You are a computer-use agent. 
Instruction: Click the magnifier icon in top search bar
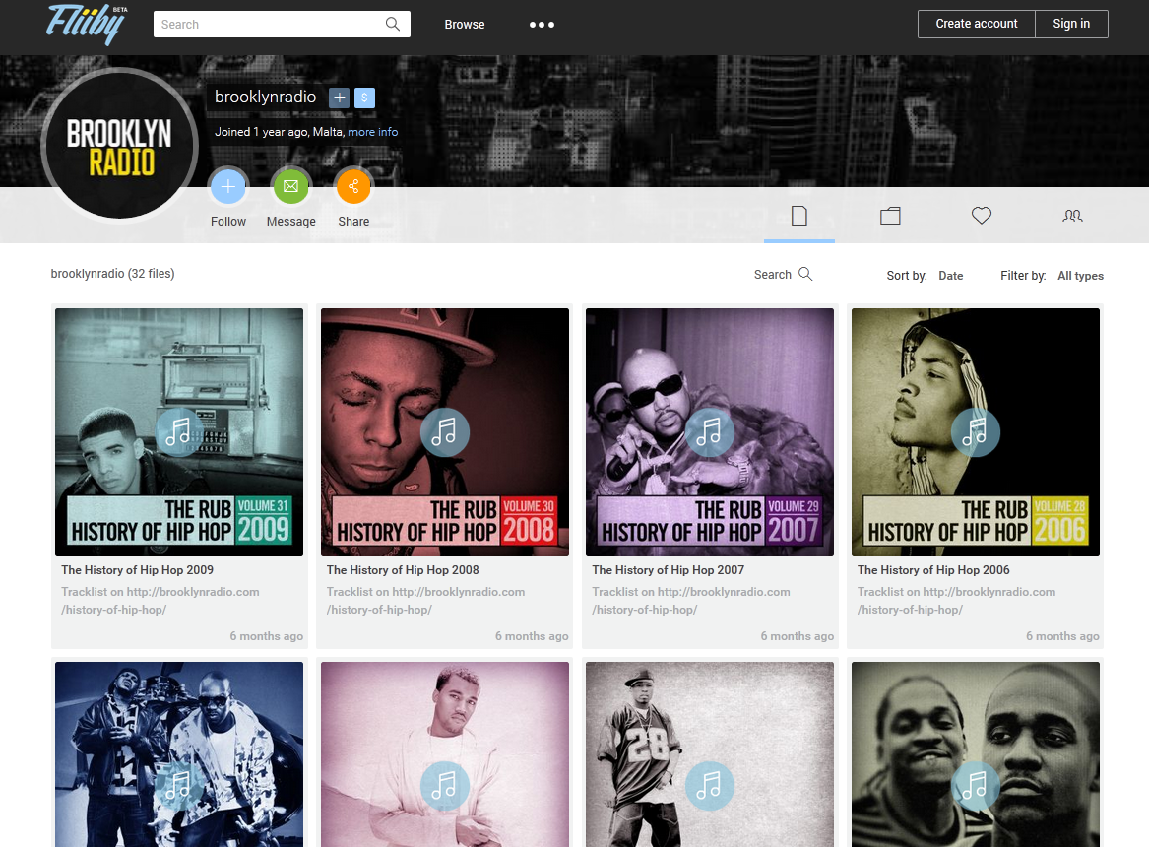[393, 25]
